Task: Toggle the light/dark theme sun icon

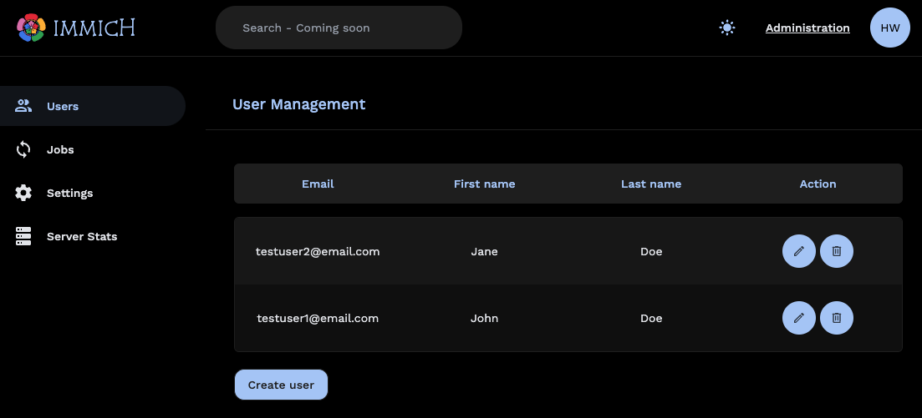Action: (727, 28)
